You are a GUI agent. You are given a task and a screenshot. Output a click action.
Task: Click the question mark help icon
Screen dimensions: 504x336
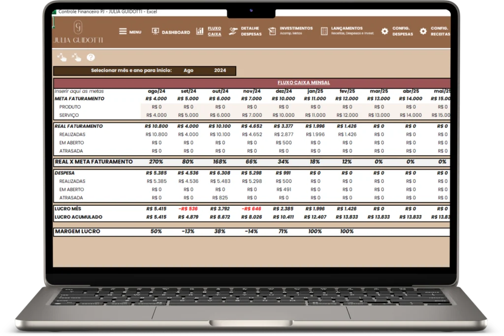pyautogui.click(x=91, y=57)
